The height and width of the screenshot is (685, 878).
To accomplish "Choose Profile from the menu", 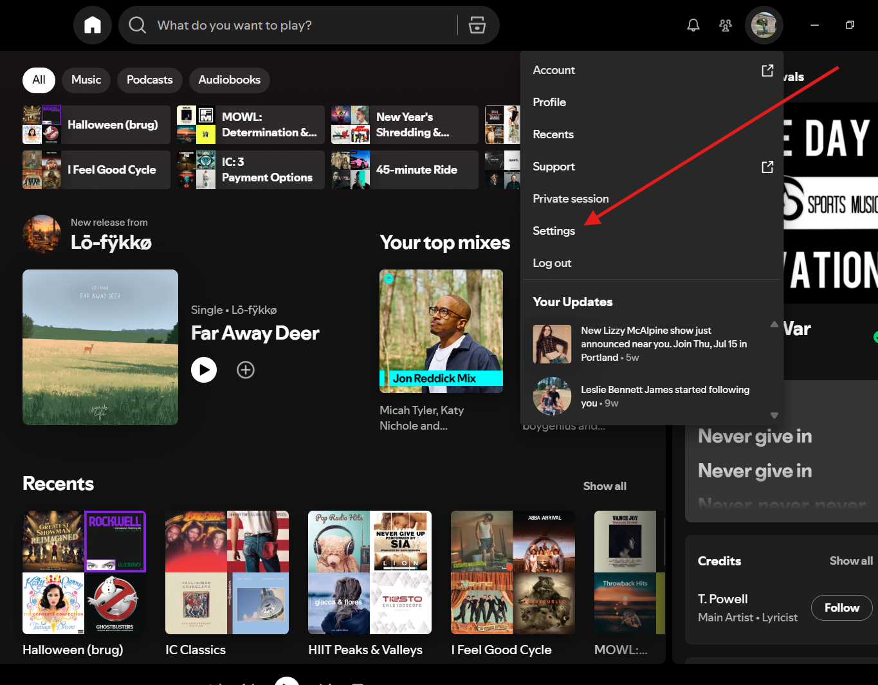I will coord(652,102).
